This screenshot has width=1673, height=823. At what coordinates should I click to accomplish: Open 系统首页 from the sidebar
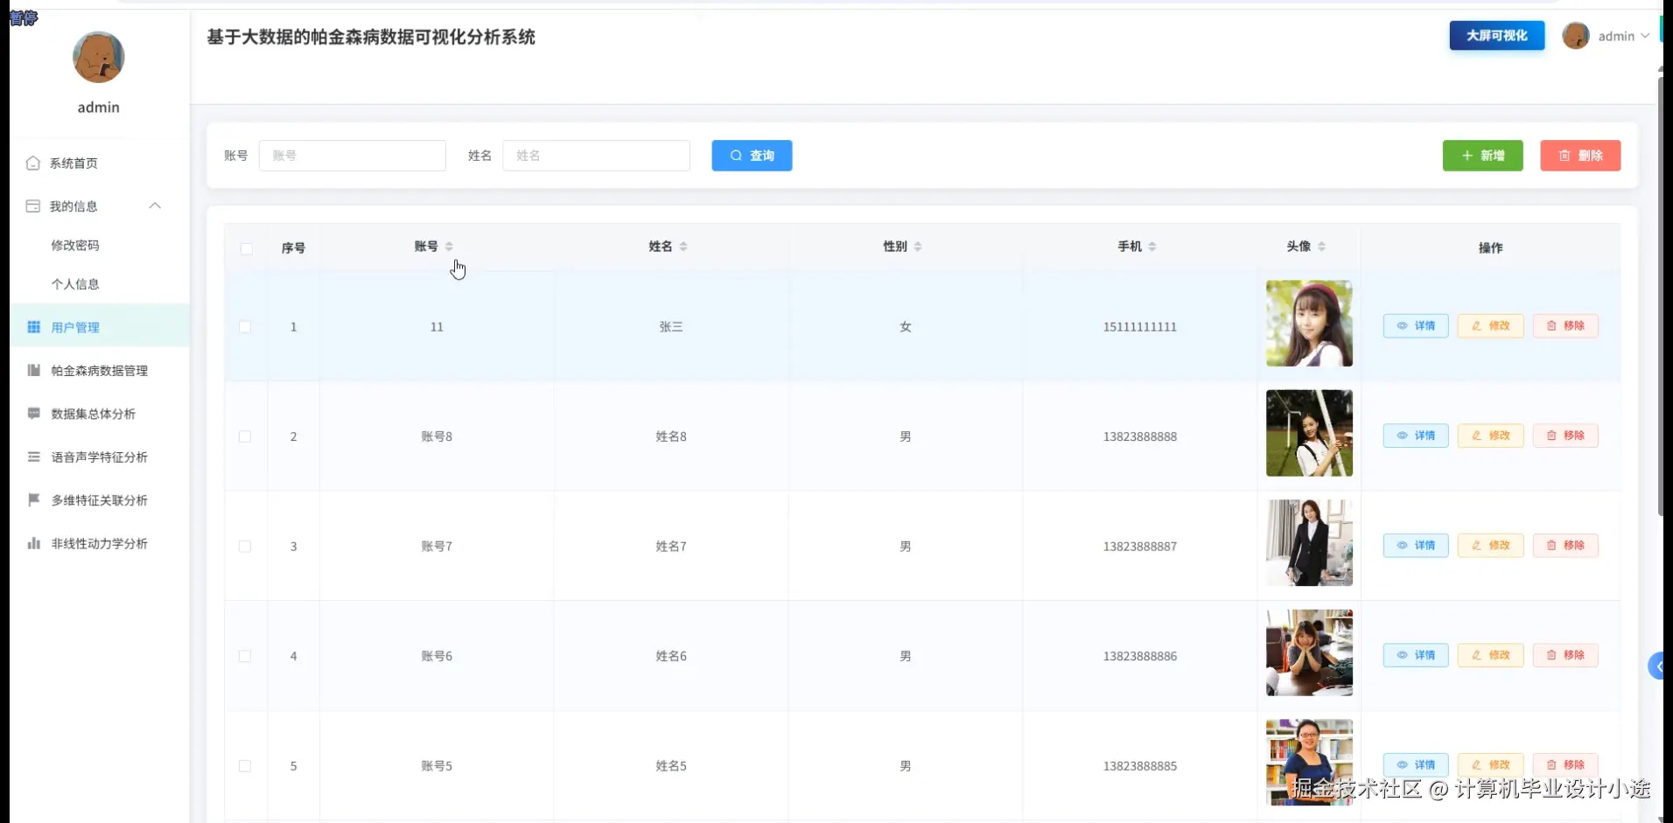point(73,164)
